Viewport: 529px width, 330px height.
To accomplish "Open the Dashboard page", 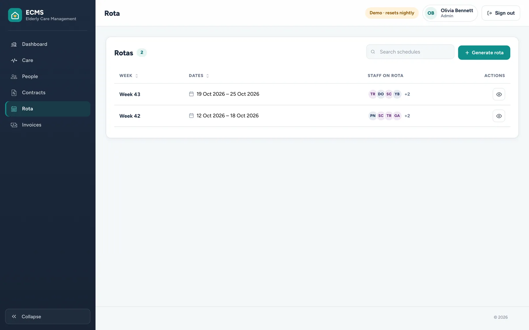I will 48,44.
